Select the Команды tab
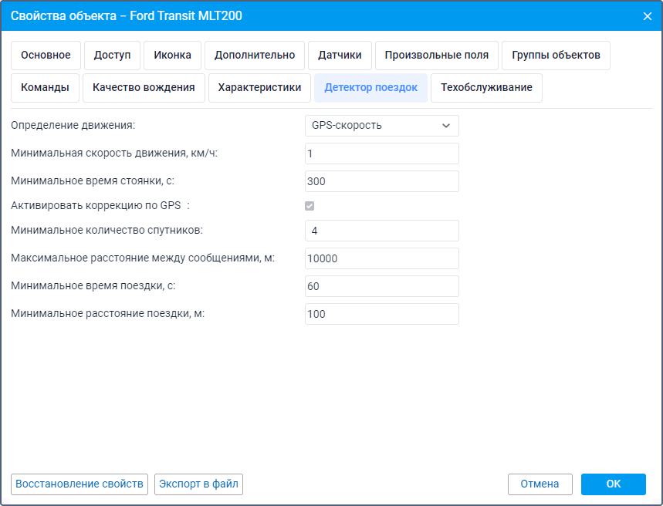The width and height of the screenshot is (663, 506). 46,88
